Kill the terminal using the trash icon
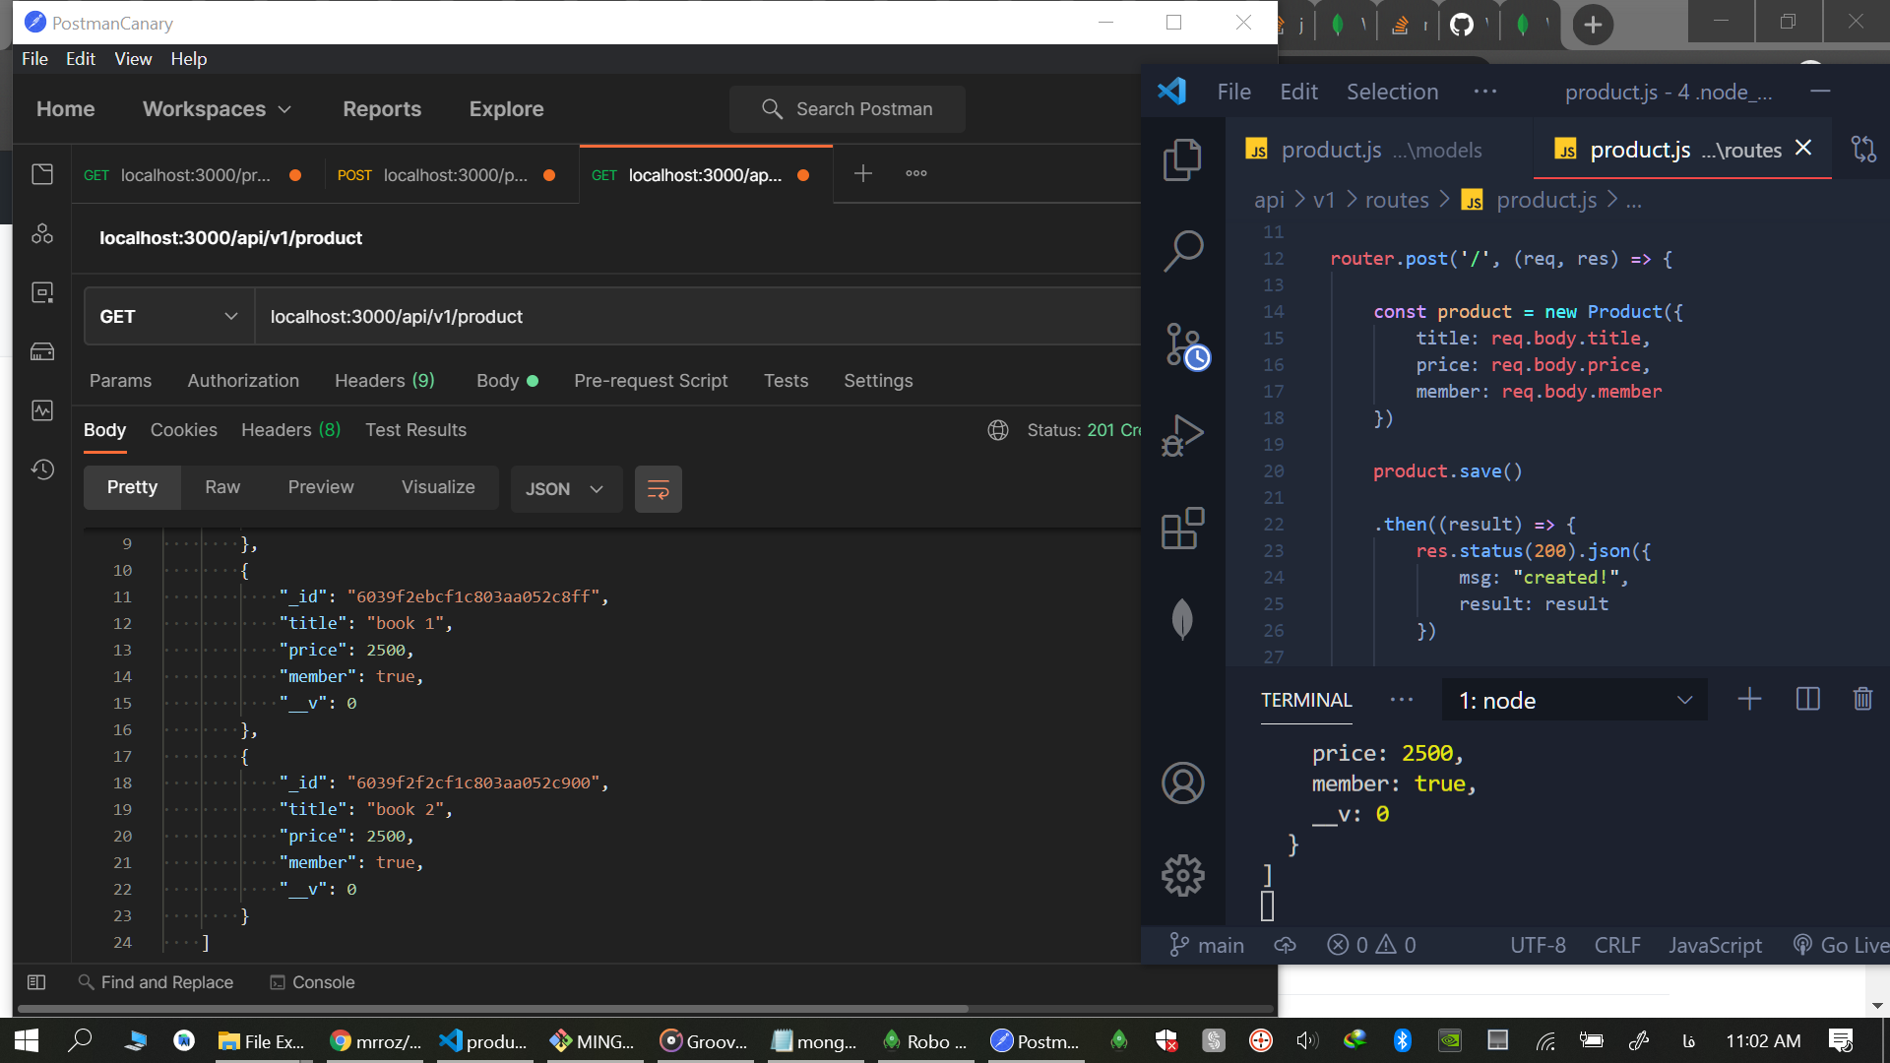The image size is (1890, 1063). click(1861, 699)
